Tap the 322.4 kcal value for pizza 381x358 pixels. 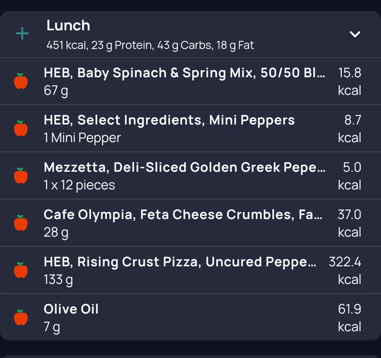pyautogui.click(x=345, y=271)
